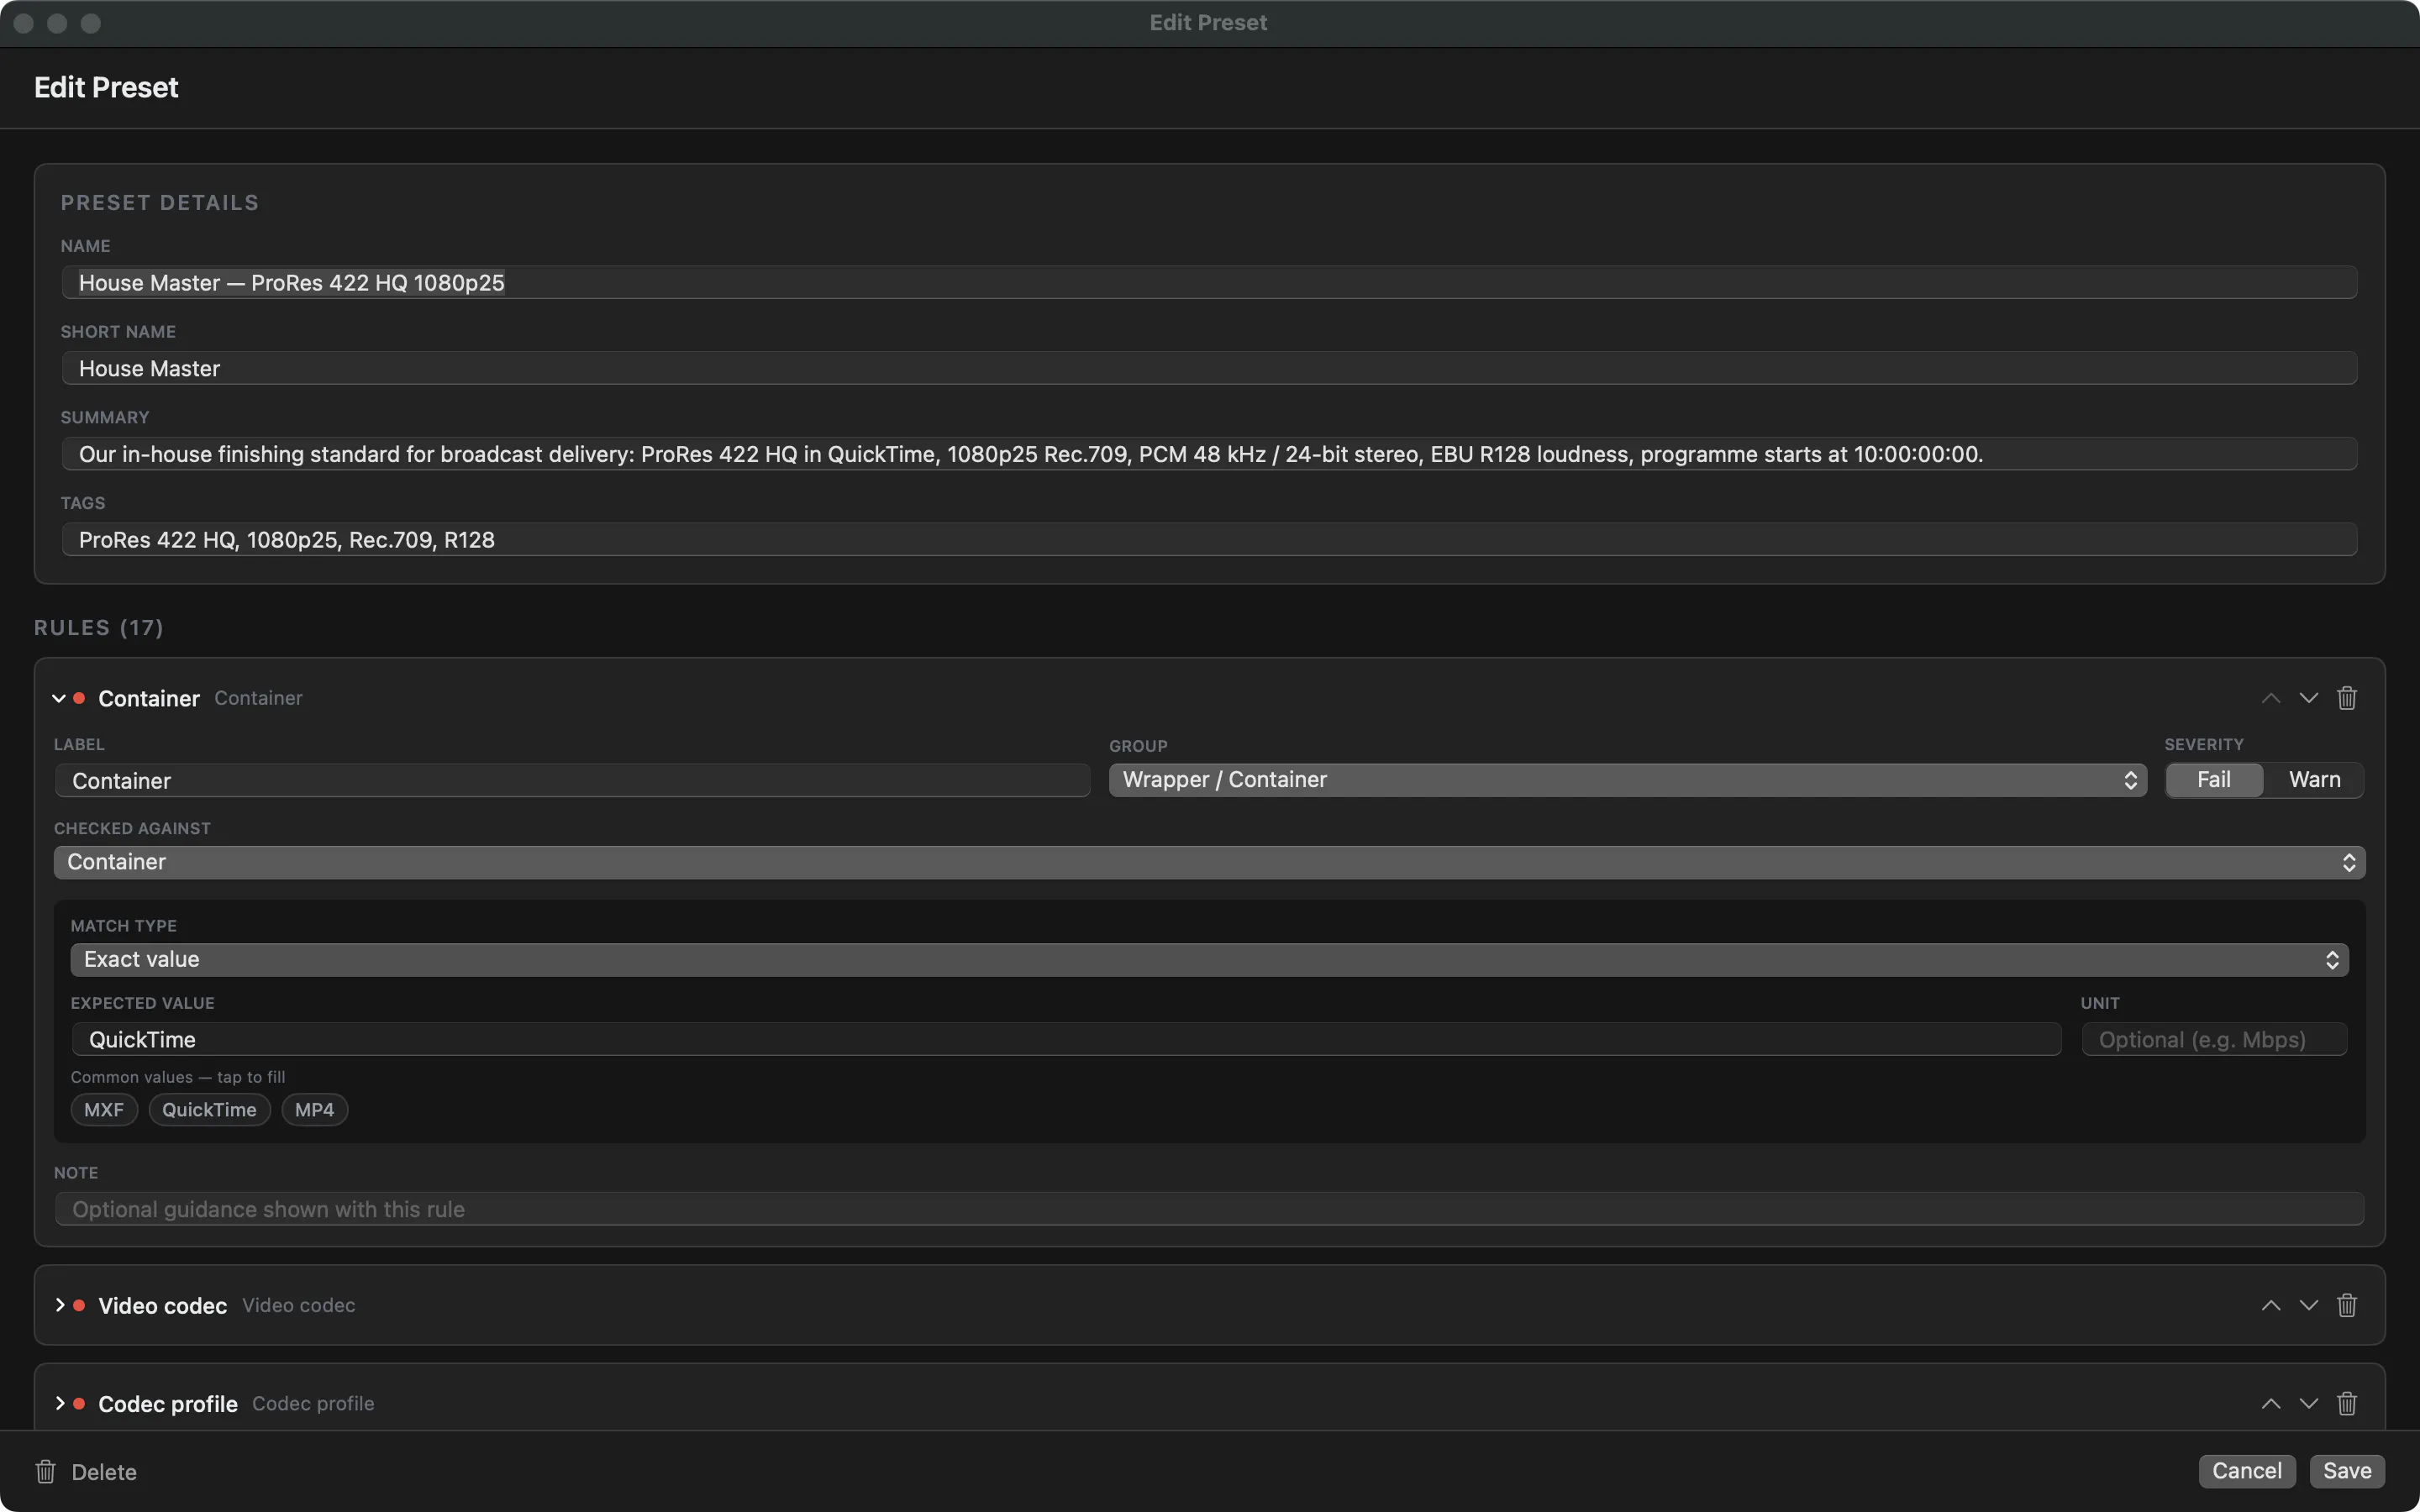Cancel editing the preset
This screenshot has width=2420, height=1512.
tap(2246, 1470)
